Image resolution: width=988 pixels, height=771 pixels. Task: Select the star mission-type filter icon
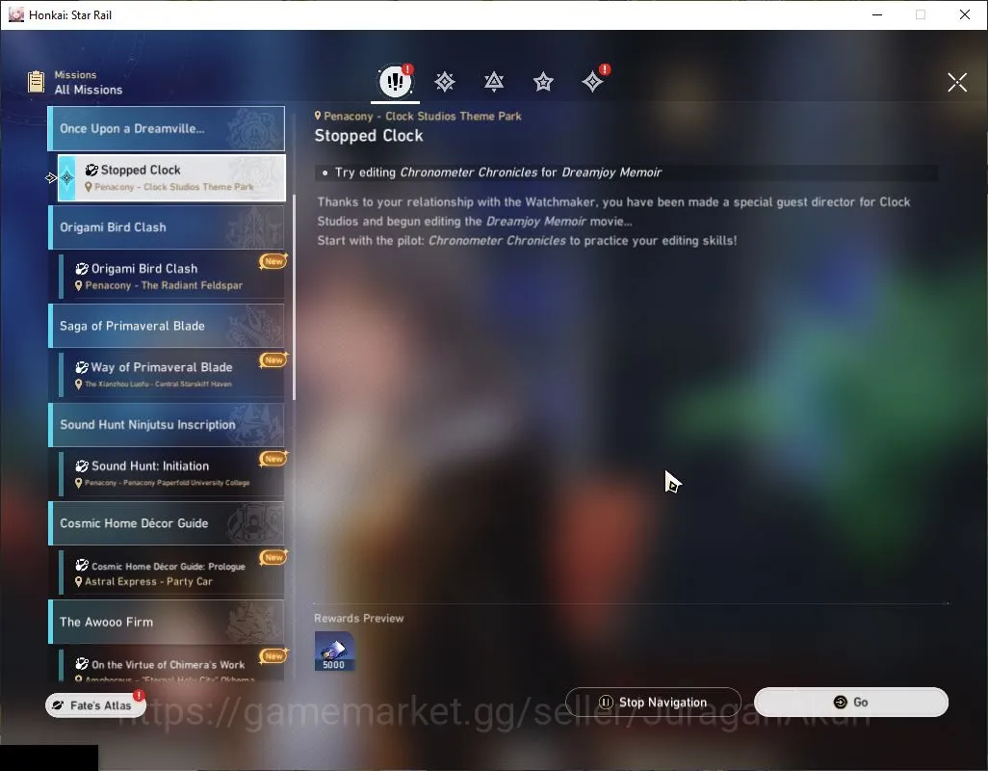tap(543, 81)
